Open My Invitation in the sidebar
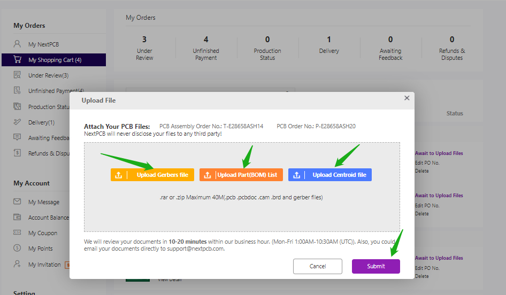Image resolution: width=506 pixels, height=295 pixels. coord(44,265)
